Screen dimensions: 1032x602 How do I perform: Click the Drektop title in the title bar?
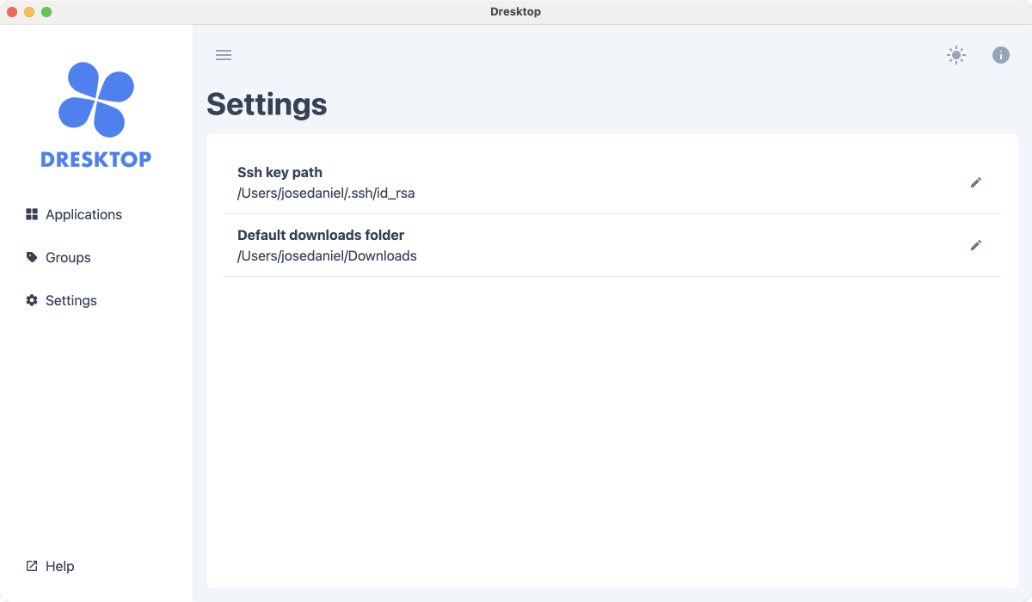coord(516,11)
